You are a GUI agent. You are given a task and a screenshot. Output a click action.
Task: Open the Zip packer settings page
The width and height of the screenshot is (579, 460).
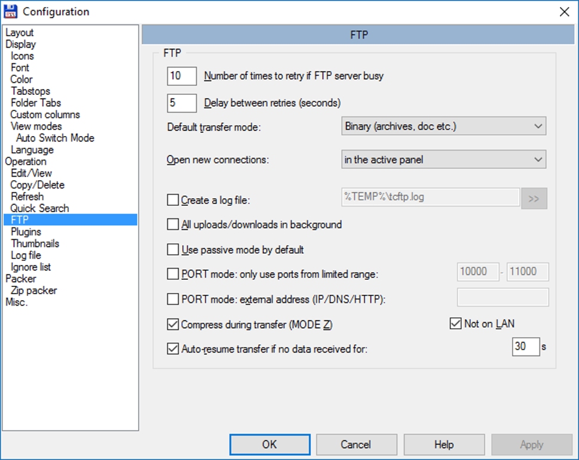coord(33,291)
